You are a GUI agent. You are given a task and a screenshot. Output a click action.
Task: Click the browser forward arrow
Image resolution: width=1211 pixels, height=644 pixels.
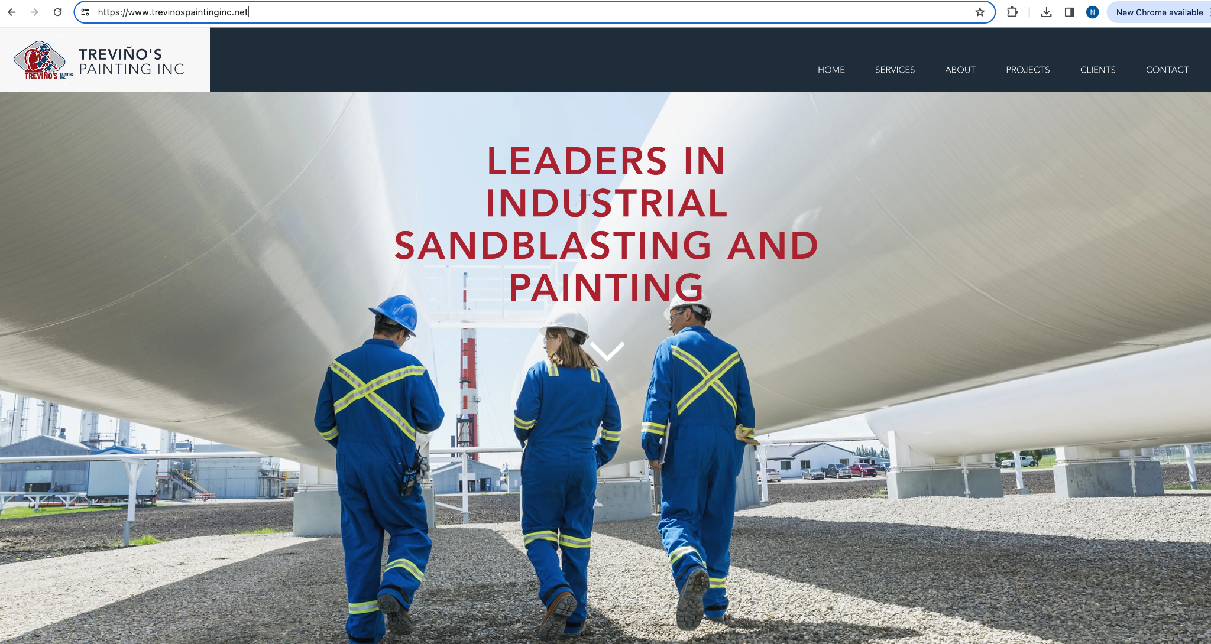click(34, 12)
